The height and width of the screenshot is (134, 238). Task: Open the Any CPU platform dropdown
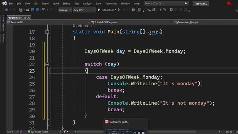[84, 10]
